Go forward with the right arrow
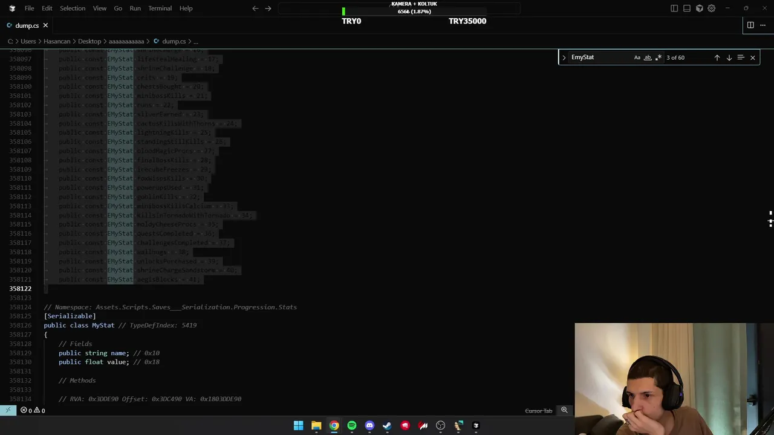The image size is (774, 435). point(268,8)
